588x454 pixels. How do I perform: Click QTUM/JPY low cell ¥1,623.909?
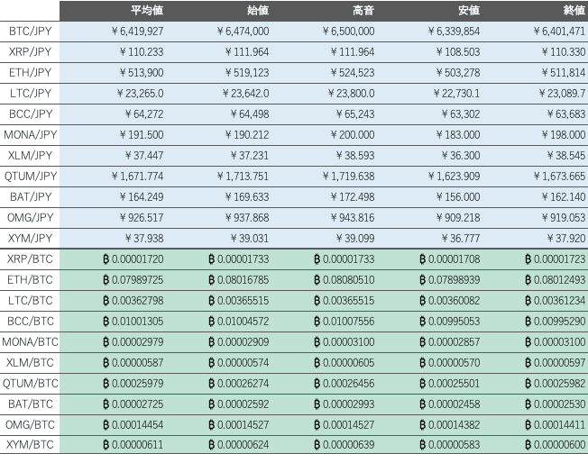coord(455,176)
